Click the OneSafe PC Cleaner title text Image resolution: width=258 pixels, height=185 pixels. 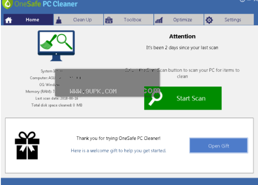(x=46, y=4)
